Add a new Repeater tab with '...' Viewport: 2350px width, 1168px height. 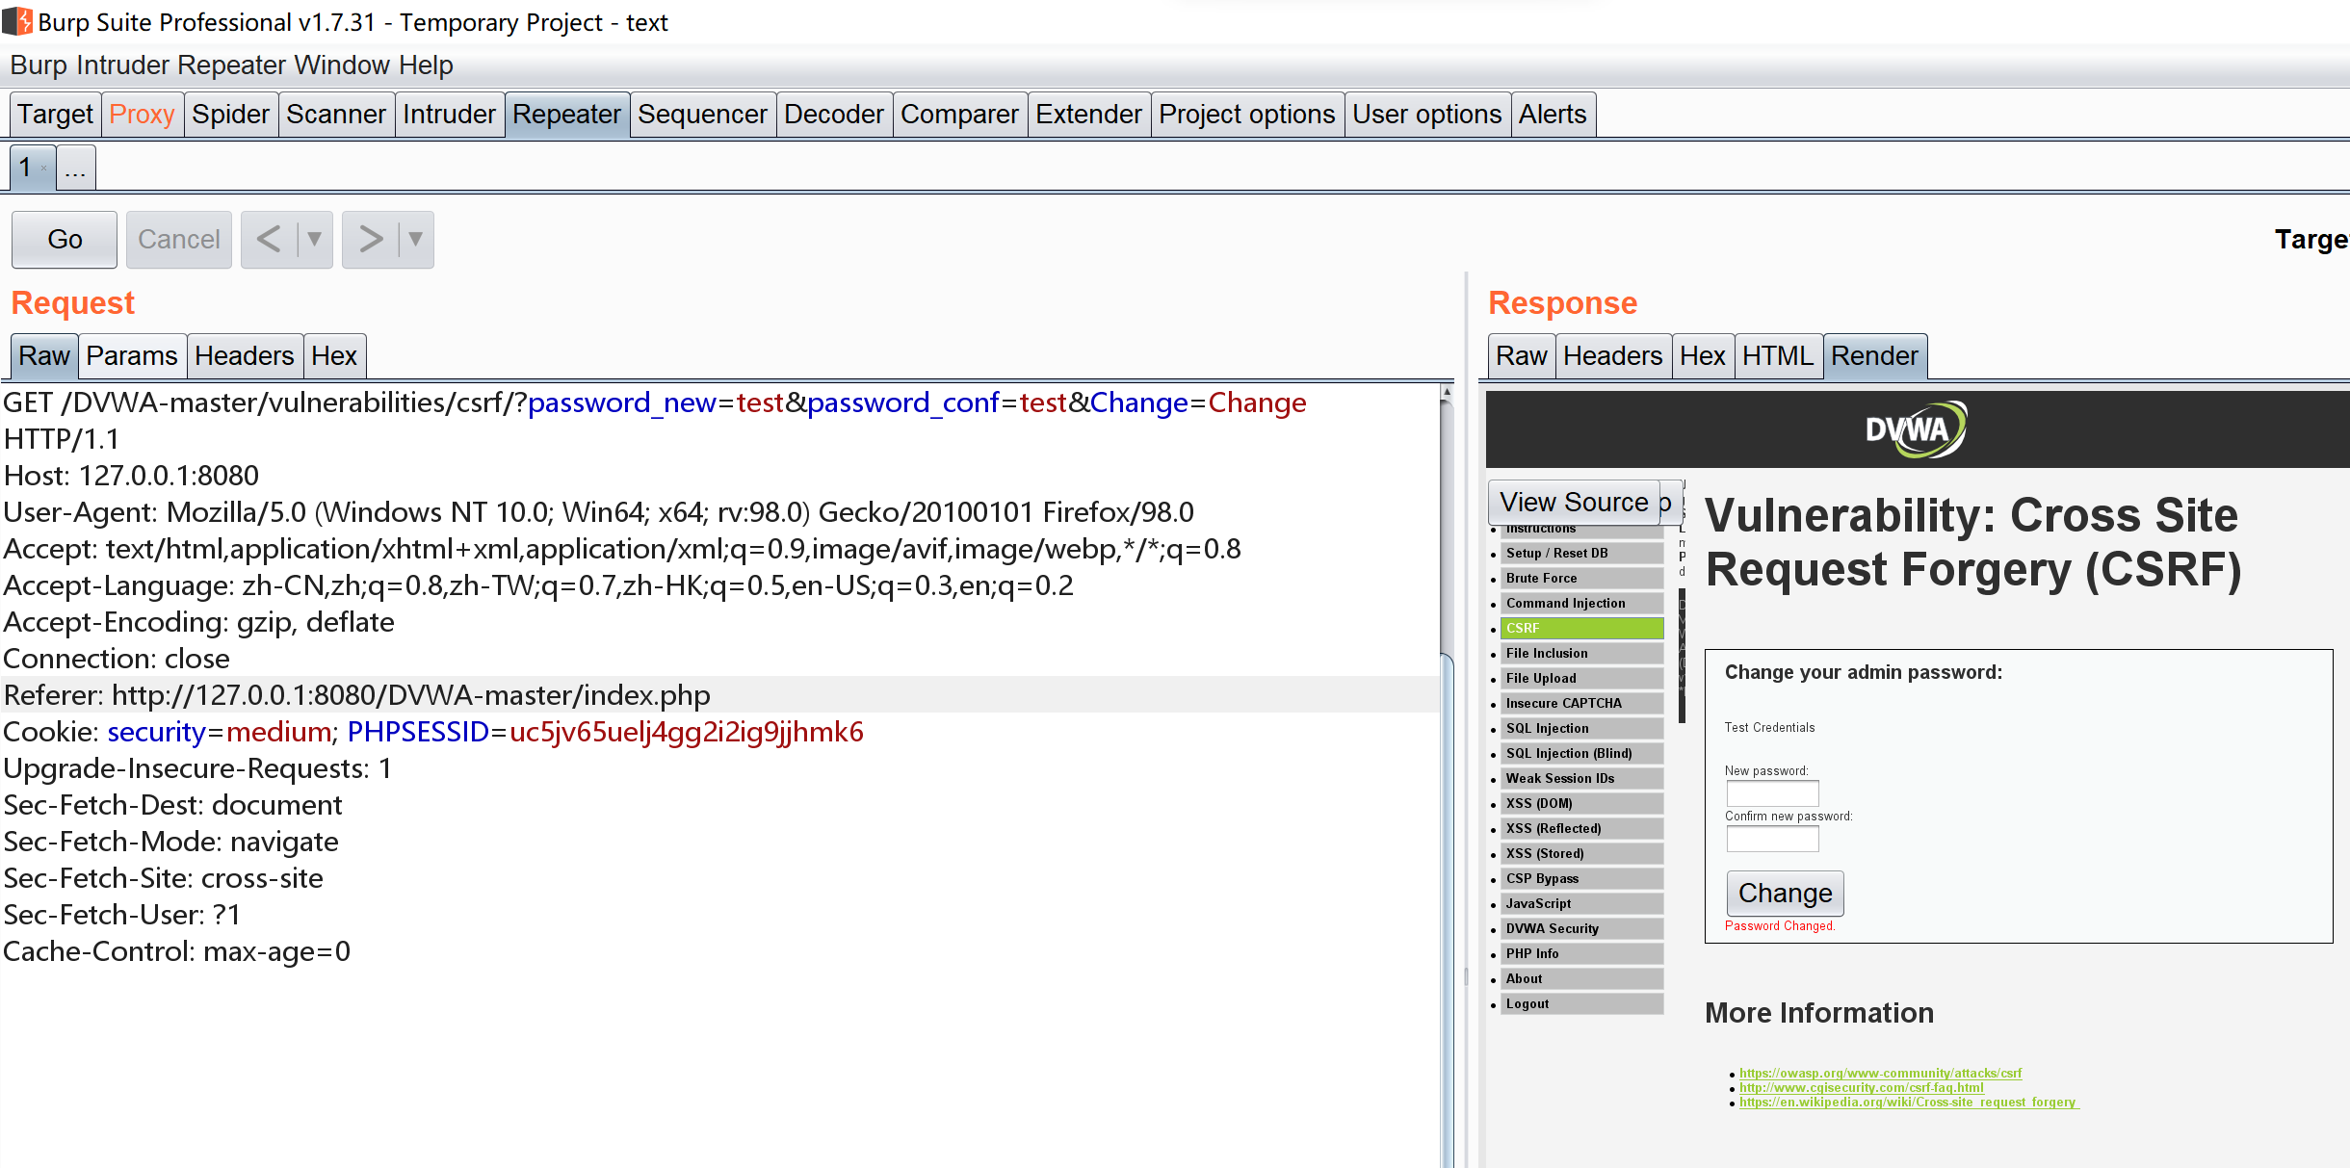pos(75,168)
